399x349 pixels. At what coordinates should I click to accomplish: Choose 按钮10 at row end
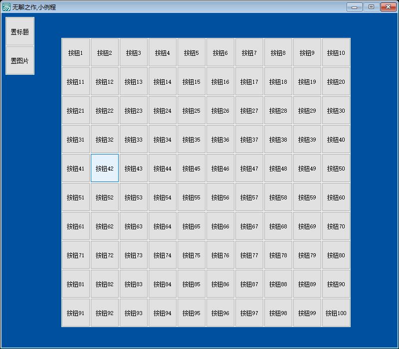pos(336,52)
